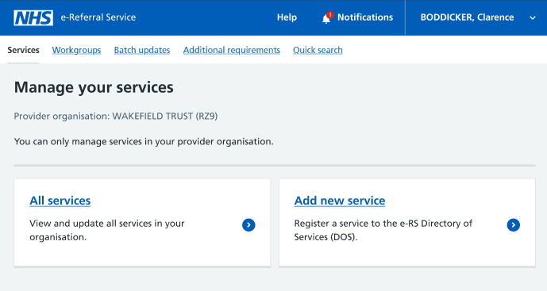Click the e-Referral Service title
This screenshot has width=547, height=291.
click(x=98, y=17)
